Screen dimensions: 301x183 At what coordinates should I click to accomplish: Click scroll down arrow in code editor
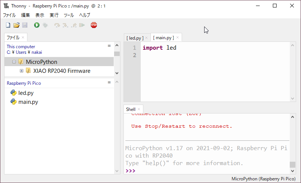292,99
